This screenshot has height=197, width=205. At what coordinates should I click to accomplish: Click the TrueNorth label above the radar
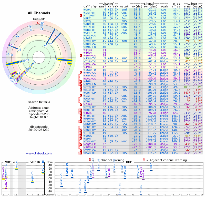coord(39,19)
